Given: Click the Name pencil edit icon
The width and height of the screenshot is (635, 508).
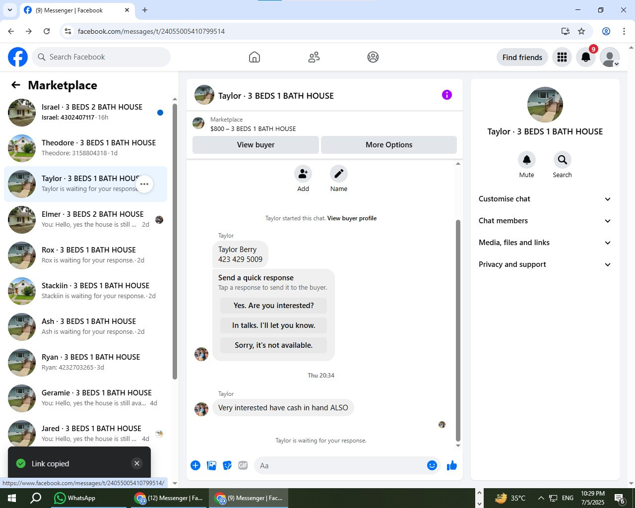Looking at the screenshot, I should point(339,174).
